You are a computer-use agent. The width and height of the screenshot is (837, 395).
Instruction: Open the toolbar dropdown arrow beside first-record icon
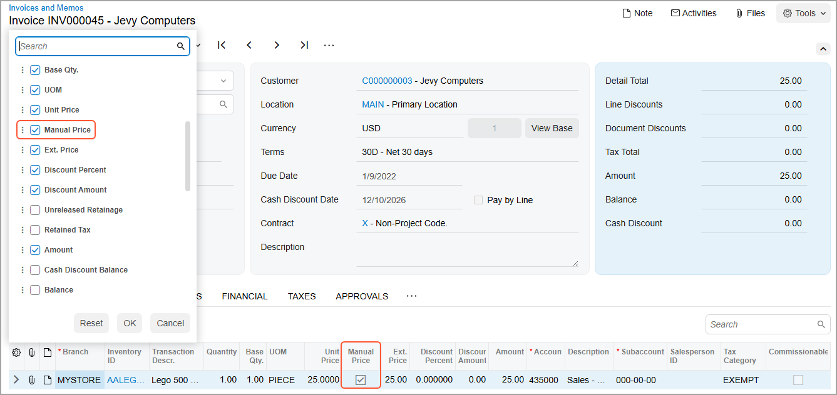199,45
